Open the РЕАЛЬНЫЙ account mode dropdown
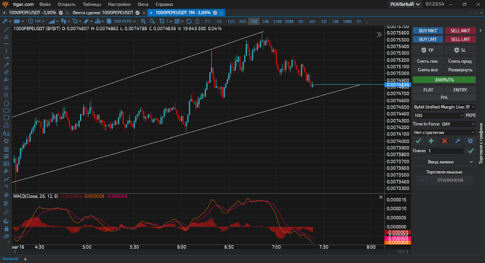The height and width of the screenshot is (263, 485). coord(404,4)
